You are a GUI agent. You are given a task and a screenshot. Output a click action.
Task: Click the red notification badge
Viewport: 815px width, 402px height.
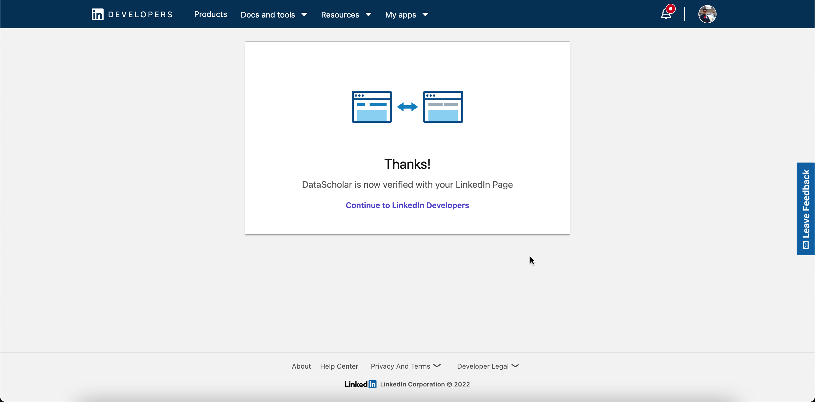(670, 9)
